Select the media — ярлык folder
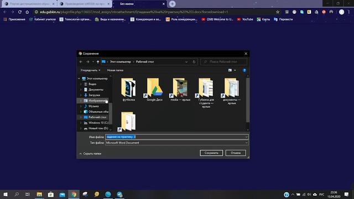 click(x=180, y=90)
